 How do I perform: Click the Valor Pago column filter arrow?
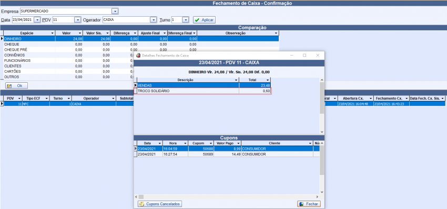pos(239,144)
